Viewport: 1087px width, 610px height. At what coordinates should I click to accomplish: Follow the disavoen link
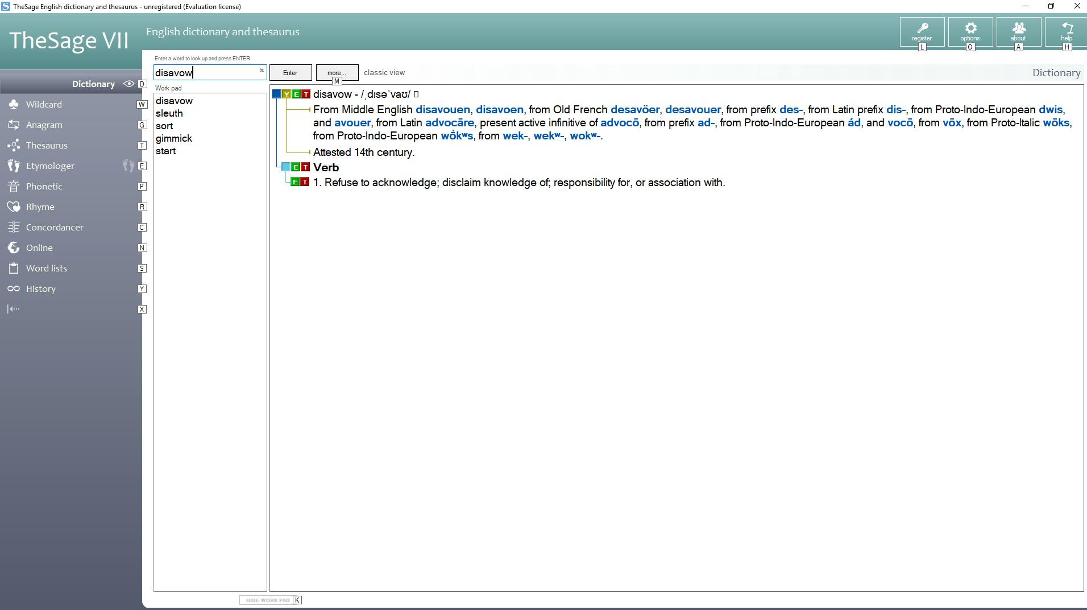tap(500, 110)
